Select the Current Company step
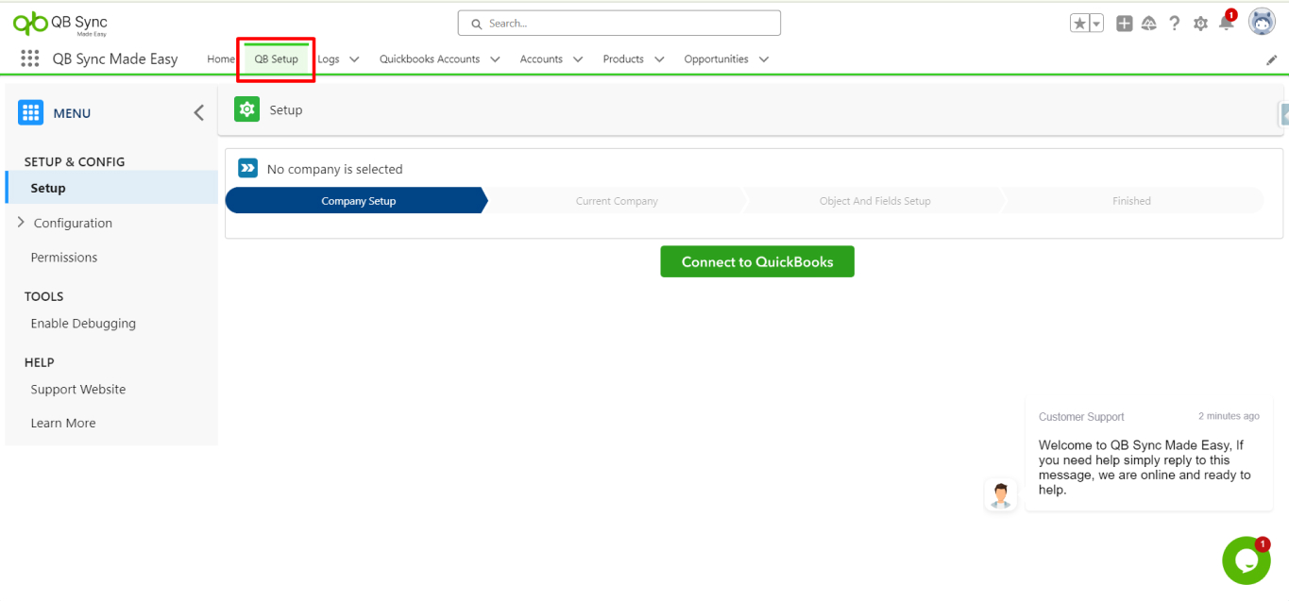The image size is (1289, 601). click(x=617, y=200)
